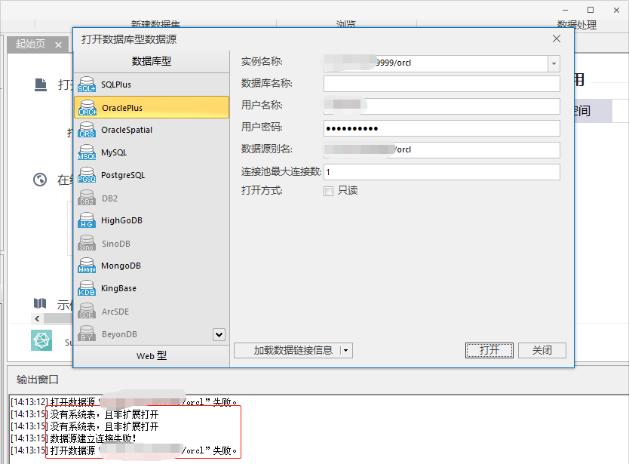Focus the 实例名称 input field
The image size is (629, 464).
(x=436, y=63)
